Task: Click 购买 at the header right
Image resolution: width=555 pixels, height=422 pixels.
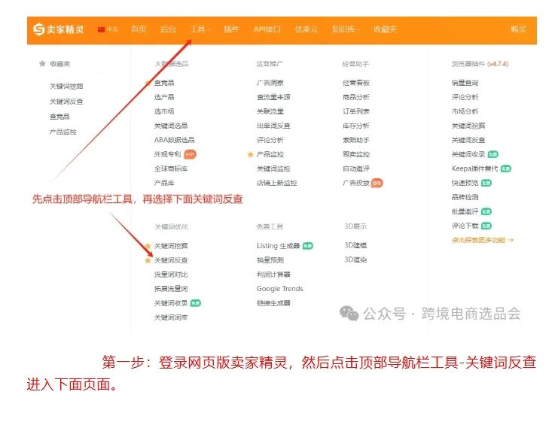Action: point(518,29)
